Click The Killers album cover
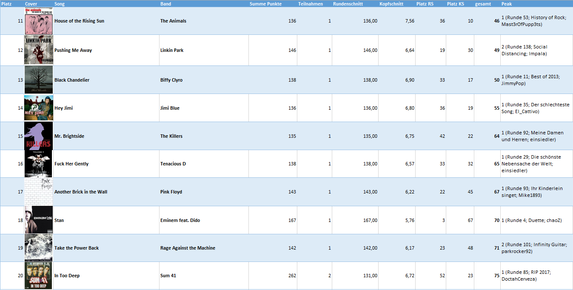This screenshot has width=573, height=290. tap(39, 136)
